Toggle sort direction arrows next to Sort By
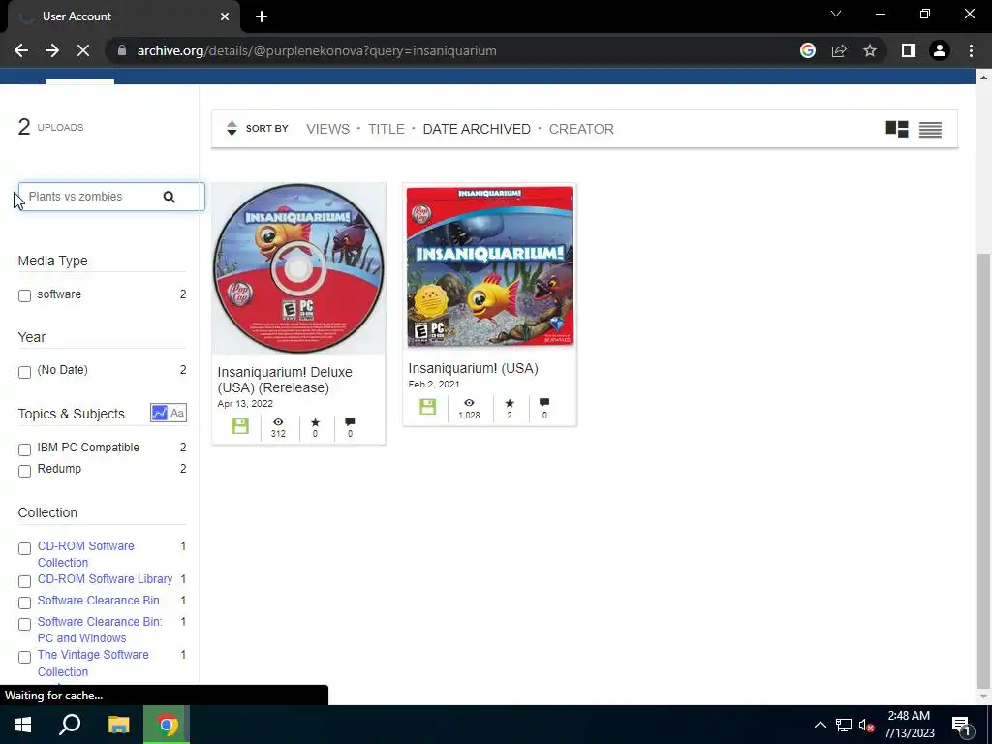 232,129
